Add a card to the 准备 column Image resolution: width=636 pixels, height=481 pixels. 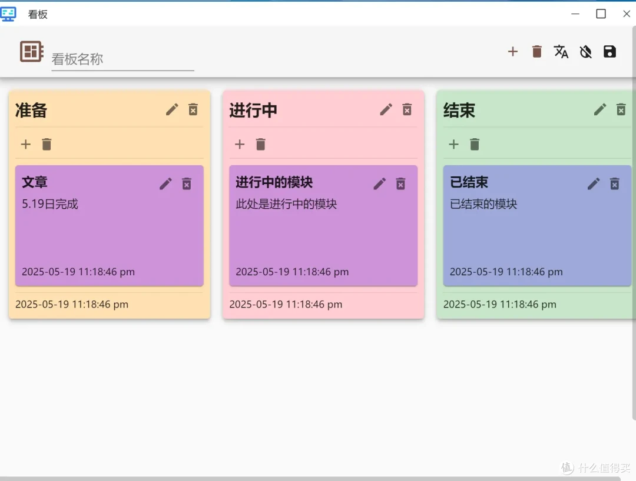coord(25,144)
